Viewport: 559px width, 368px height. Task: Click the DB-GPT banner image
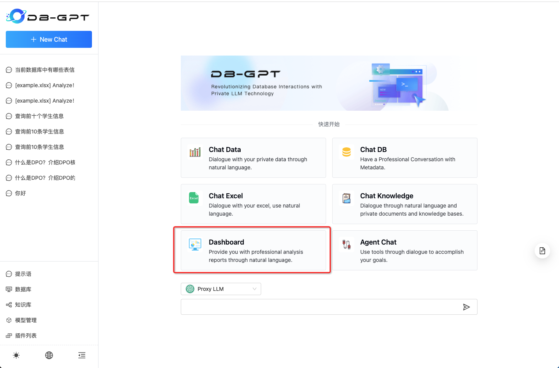[x=329, y=83]
